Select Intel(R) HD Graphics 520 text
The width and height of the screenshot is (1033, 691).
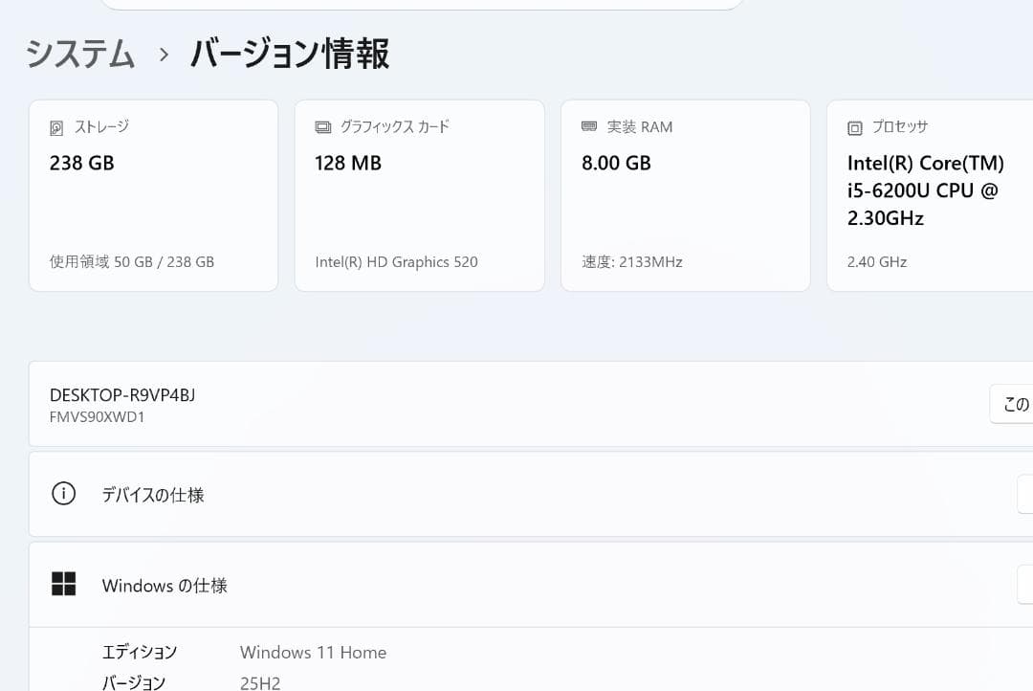[x=396, y=262]
